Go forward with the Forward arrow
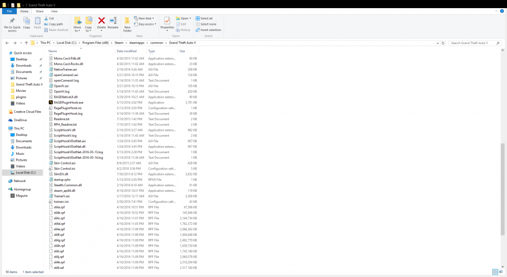Image resolution: width=507 pixels, height=277 pixels. tap(15, 43)
